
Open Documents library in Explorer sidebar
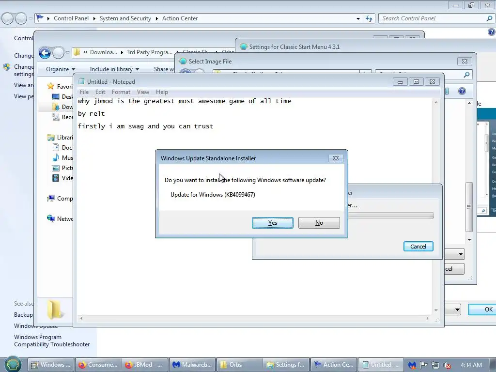63,148
